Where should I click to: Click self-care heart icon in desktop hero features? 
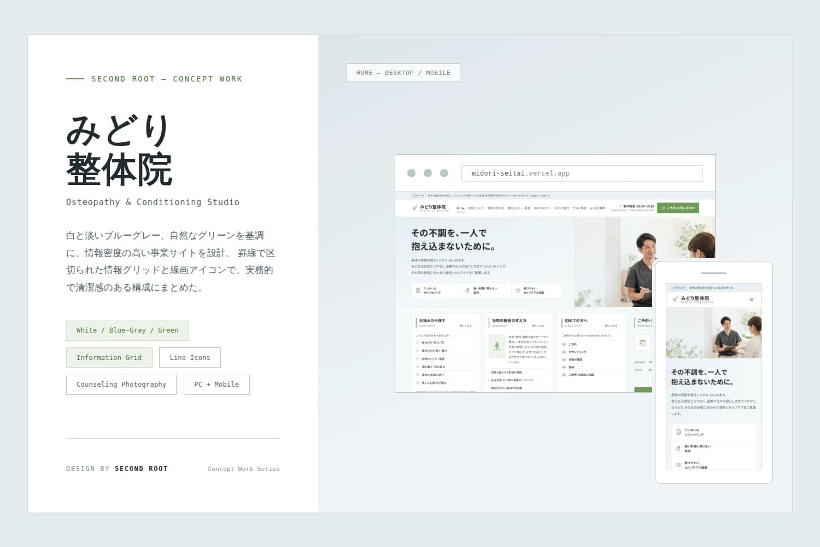point(518,290)
